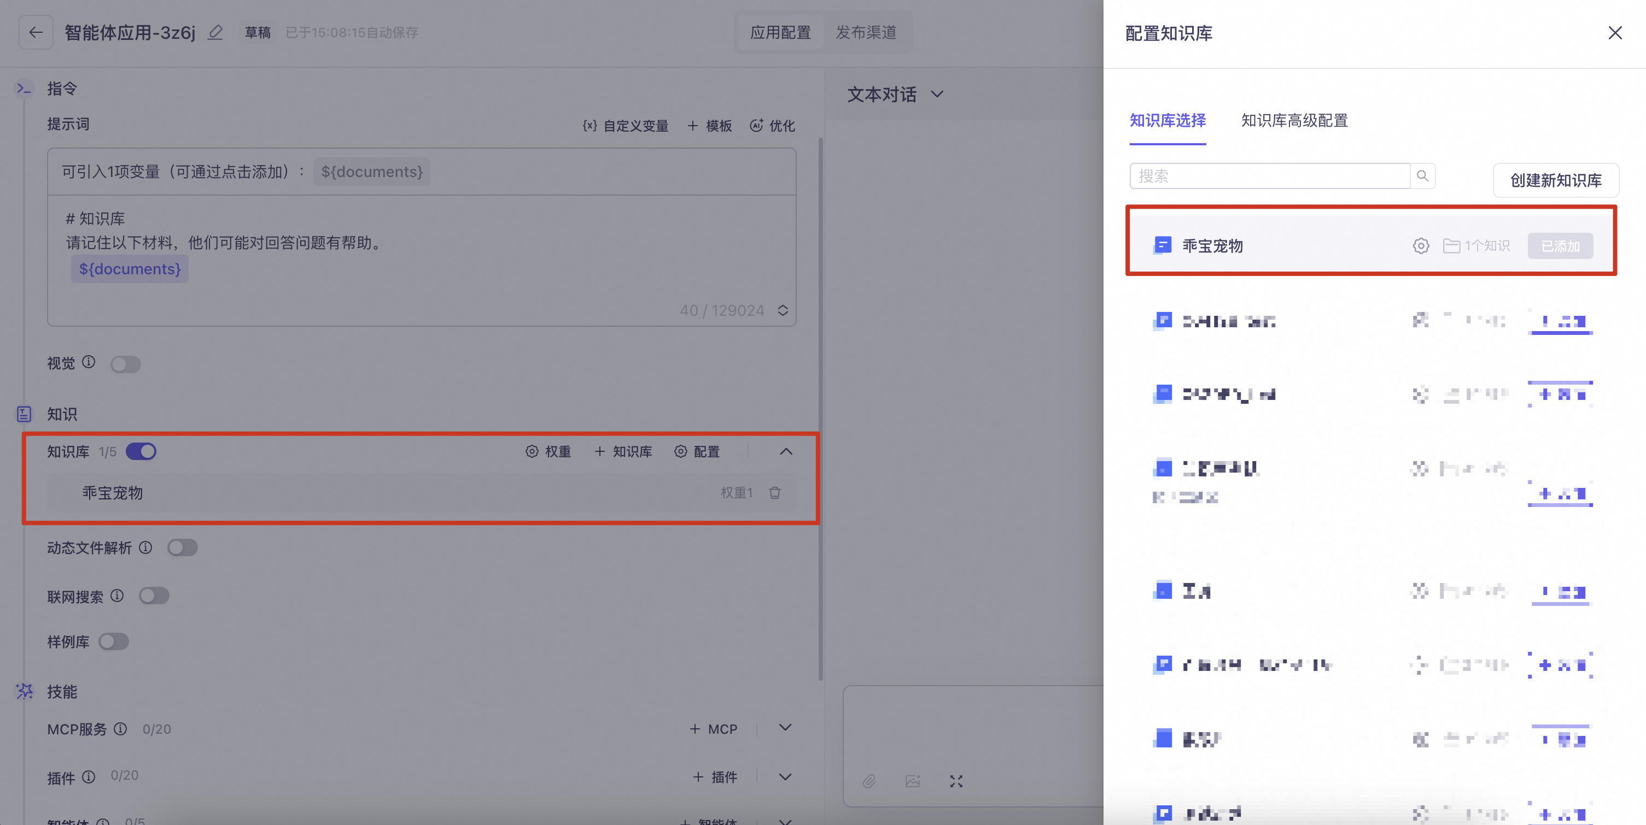This screenshot has width=1646, height=825.
Task: Click the attachment paperclip icon
Action: [869, 781]
